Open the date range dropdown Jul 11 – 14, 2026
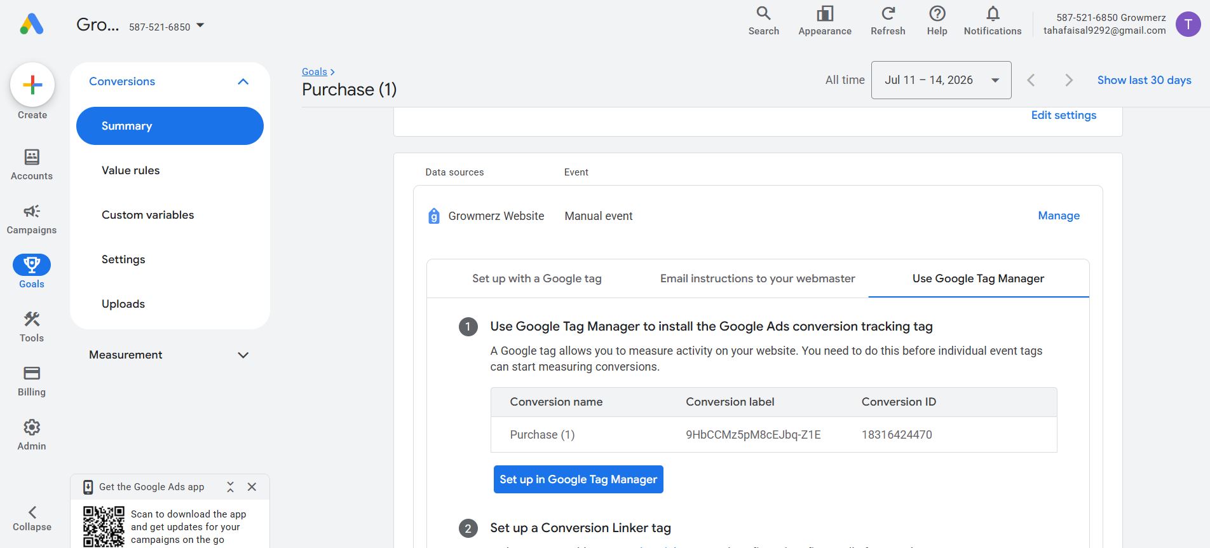This screenshot has height=548, width=1210. click(x=941, y=80)
